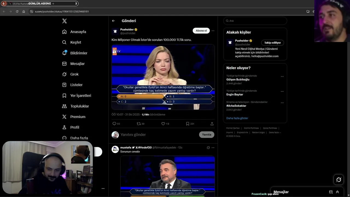Open the image in mustafa's reply
This screenshot has width=350, height=197.
point(167,176)
